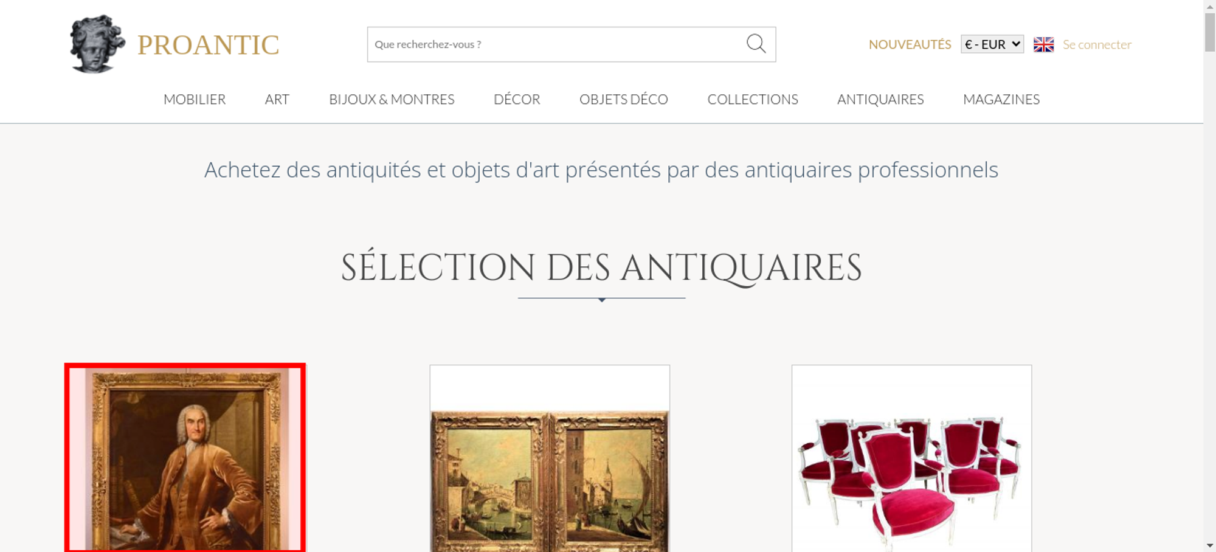Open the Mobilier menu
The width and height of the screenshot is (1216, 552).
[x=195, y=99]
